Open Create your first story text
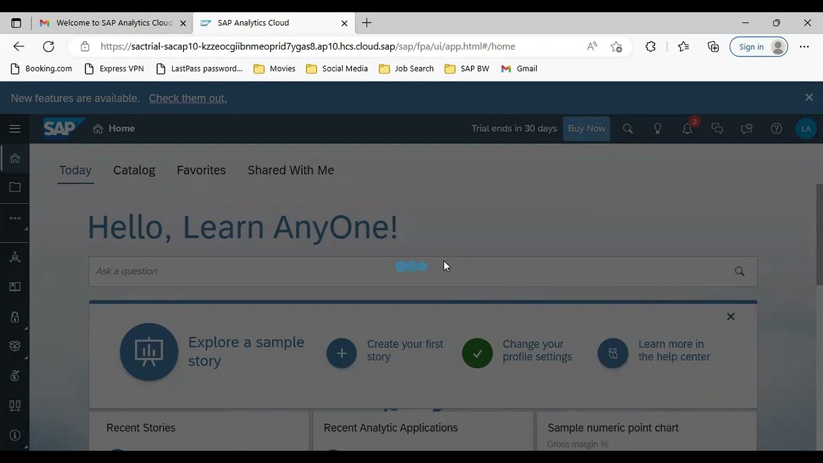Screen dimensions: 823x463 [x=405, y=350]
